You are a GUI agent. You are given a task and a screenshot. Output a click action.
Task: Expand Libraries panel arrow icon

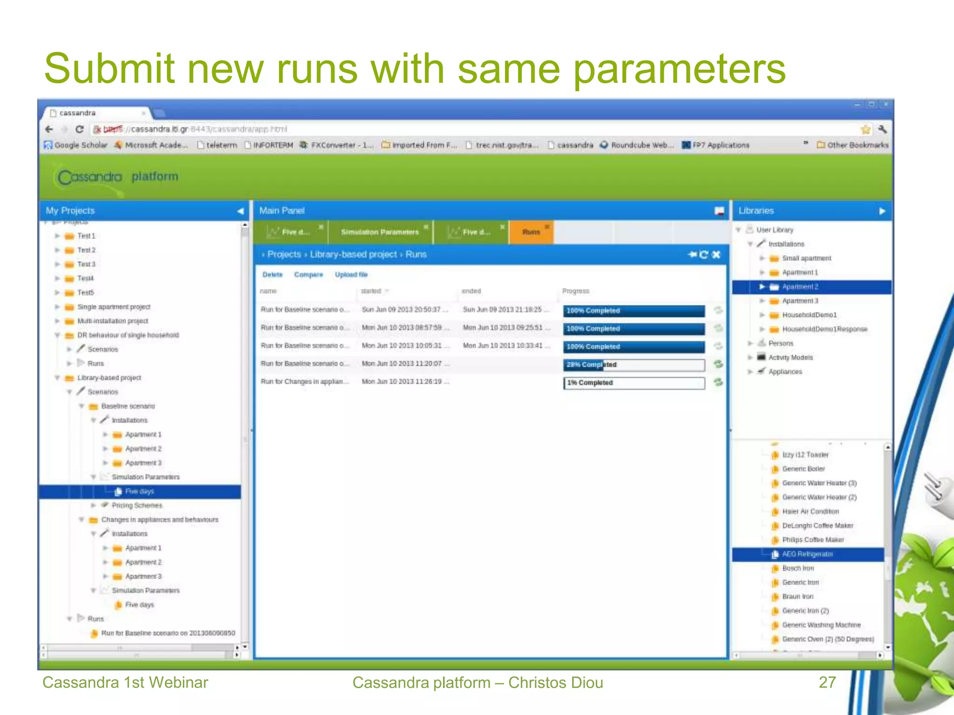[x=882, y=211]
